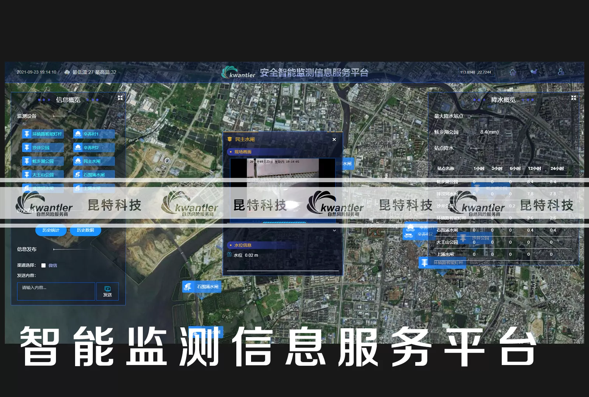Open 历史统计 history statistics

[51, 230]
